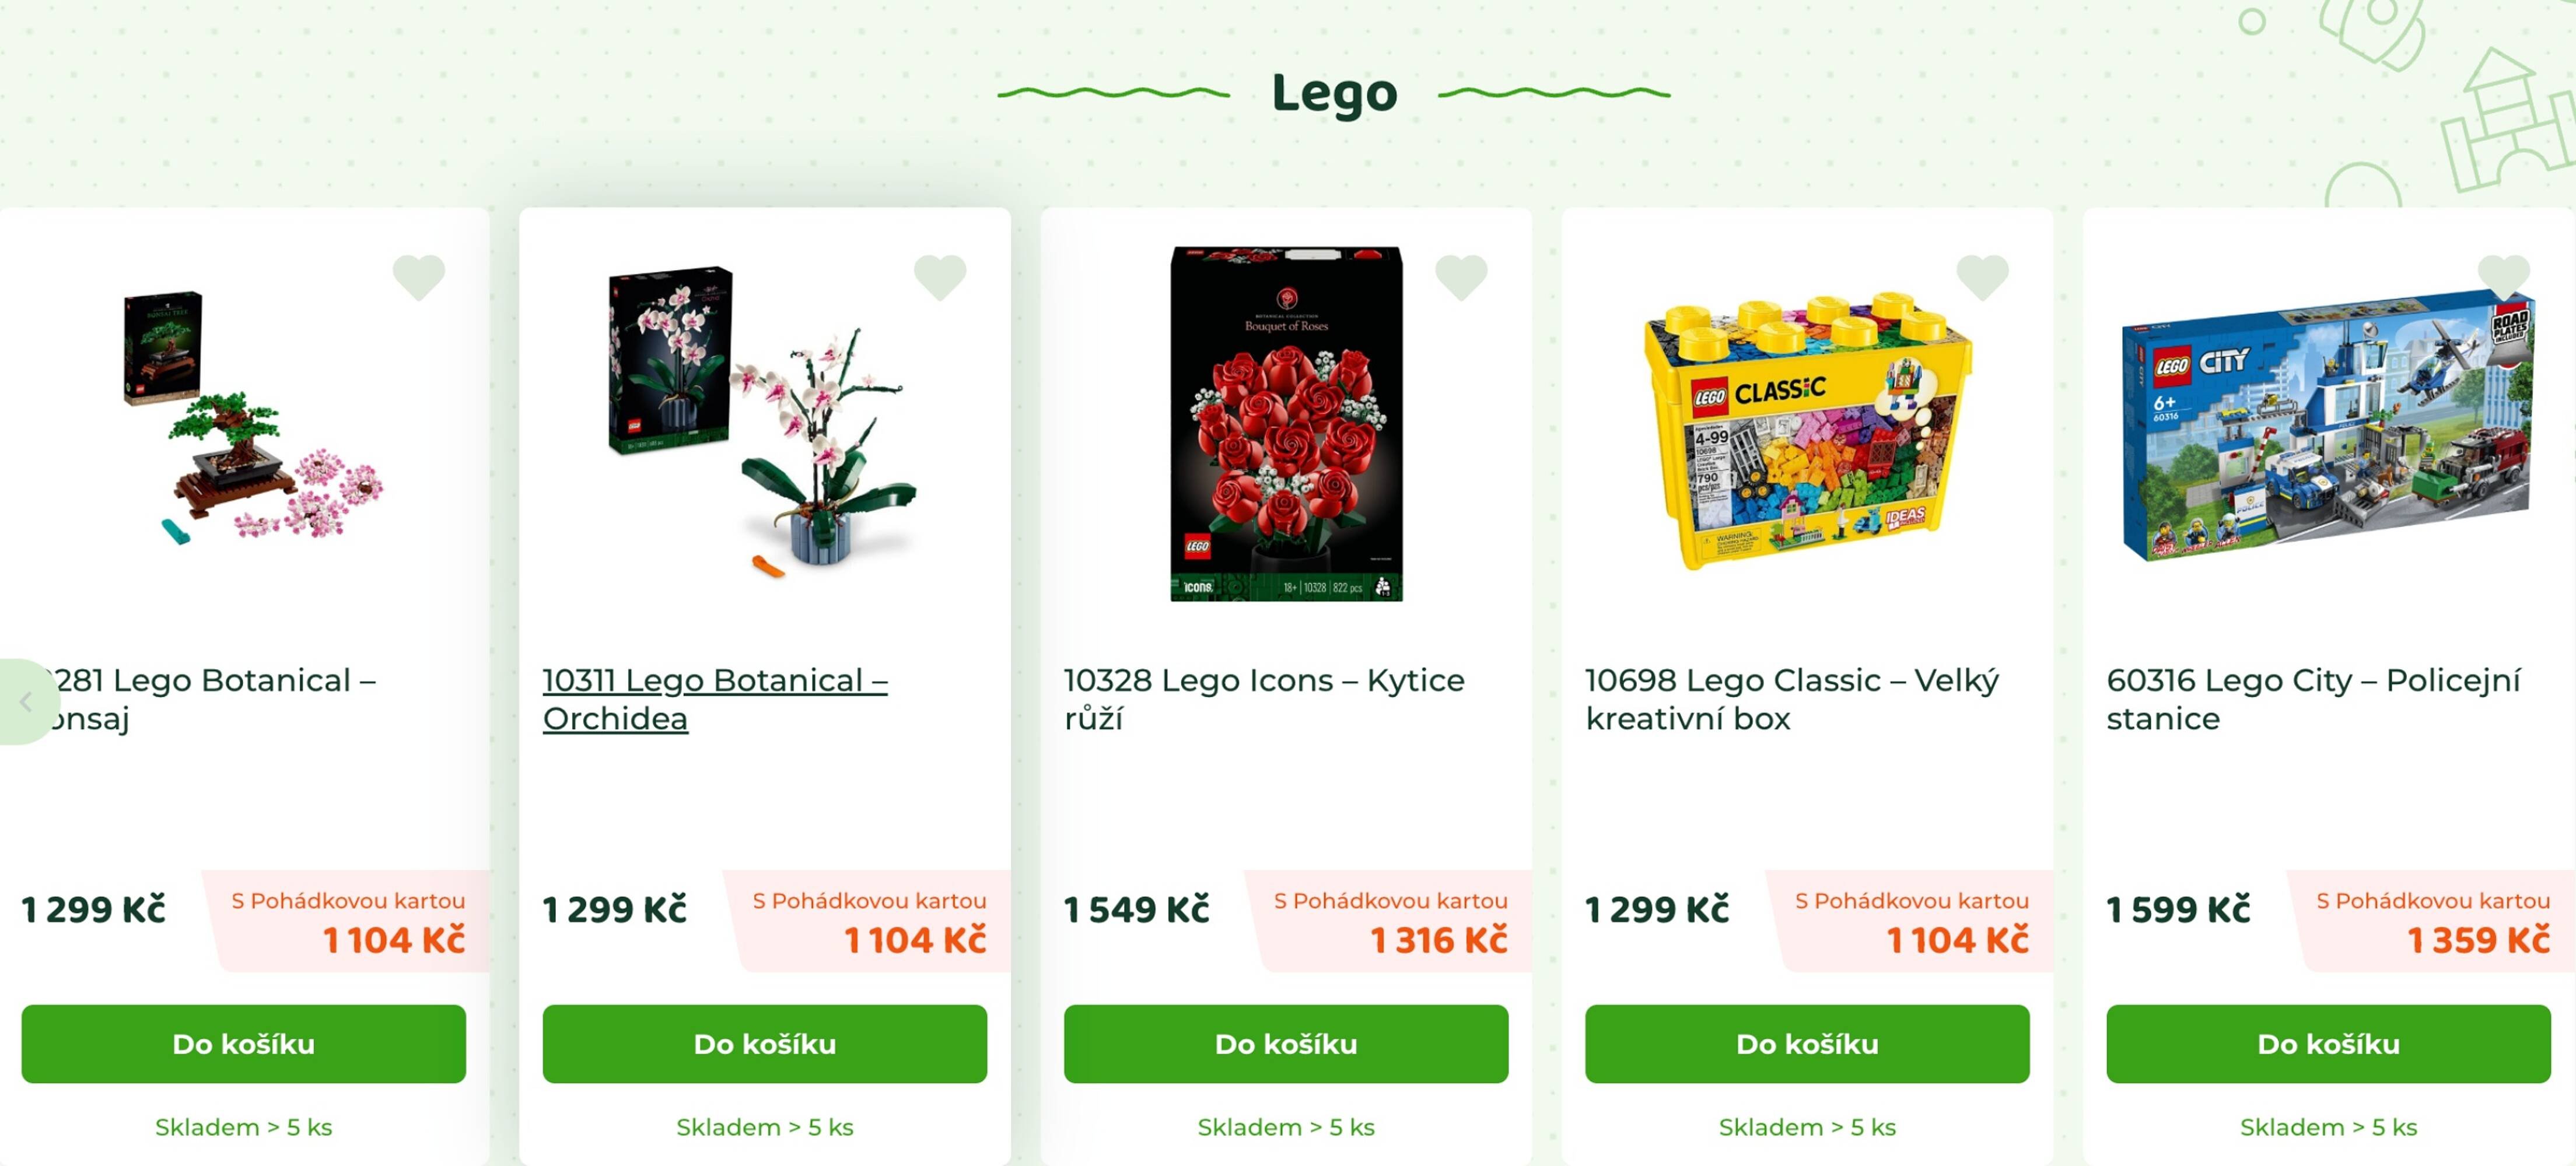Open the 10311 Lego Botanical – Orchidea link
The height and width of the screenshot is (1166, 2576).
pos(714,698)
